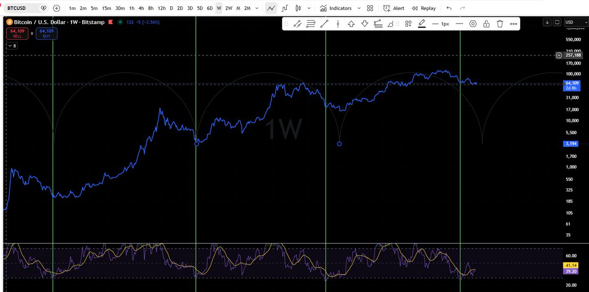Click the down-arrow box on price scale
The height and width of the screenshot is (292, 589).
(x=547, y=22)
